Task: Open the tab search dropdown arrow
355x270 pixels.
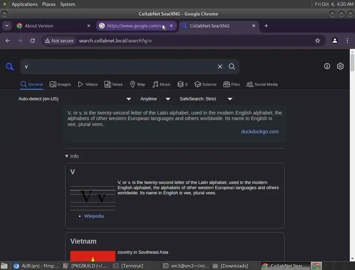Action: tap(7, 26)
